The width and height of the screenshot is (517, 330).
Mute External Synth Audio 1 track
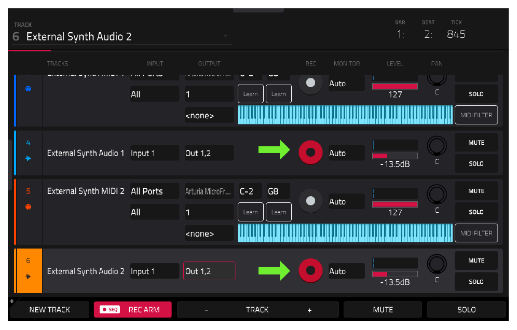[476, 143]
